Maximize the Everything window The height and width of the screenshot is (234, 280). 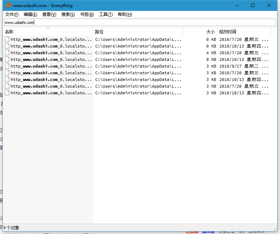[253, 5]
